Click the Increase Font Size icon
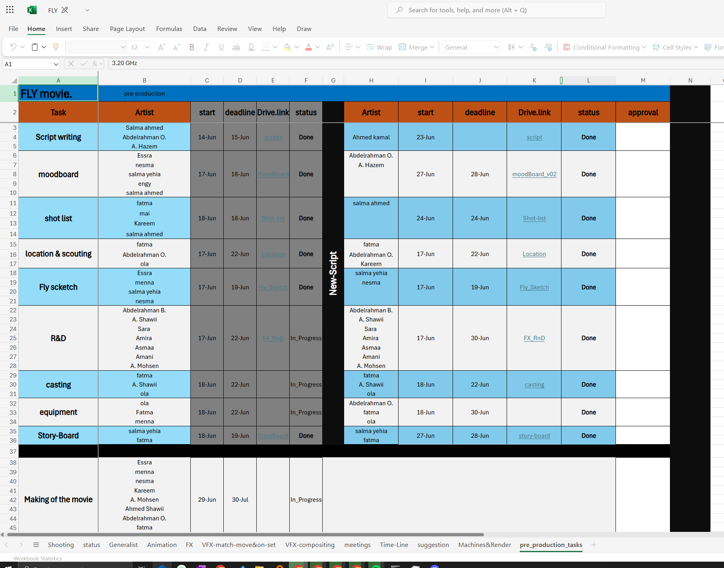The image size is (724, 568). coord(161,47)
